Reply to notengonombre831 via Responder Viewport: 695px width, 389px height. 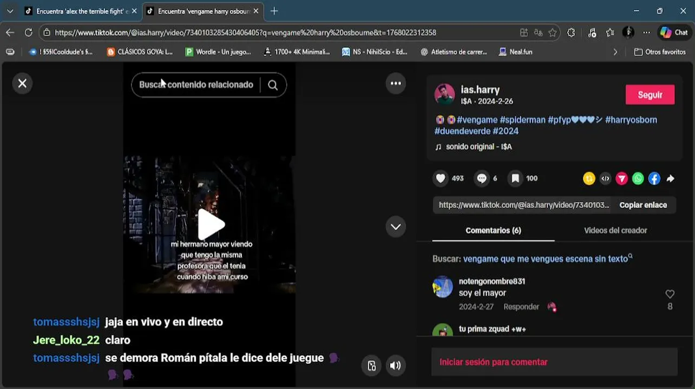521,307
